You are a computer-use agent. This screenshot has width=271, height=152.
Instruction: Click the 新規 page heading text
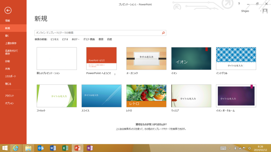pos(41,19)
